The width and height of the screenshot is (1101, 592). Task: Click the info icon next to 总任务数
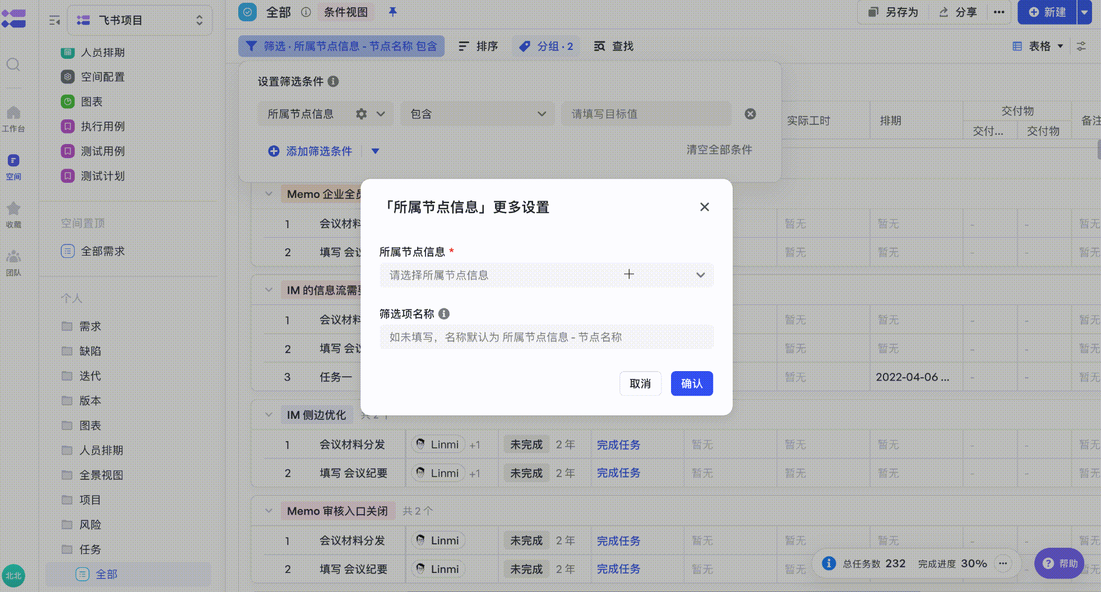(829, 563)
